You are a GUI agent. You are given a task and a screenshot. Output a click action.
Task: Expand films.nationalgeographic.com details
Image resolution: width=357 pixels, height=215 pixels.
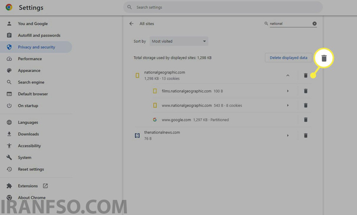coord(288,91)
